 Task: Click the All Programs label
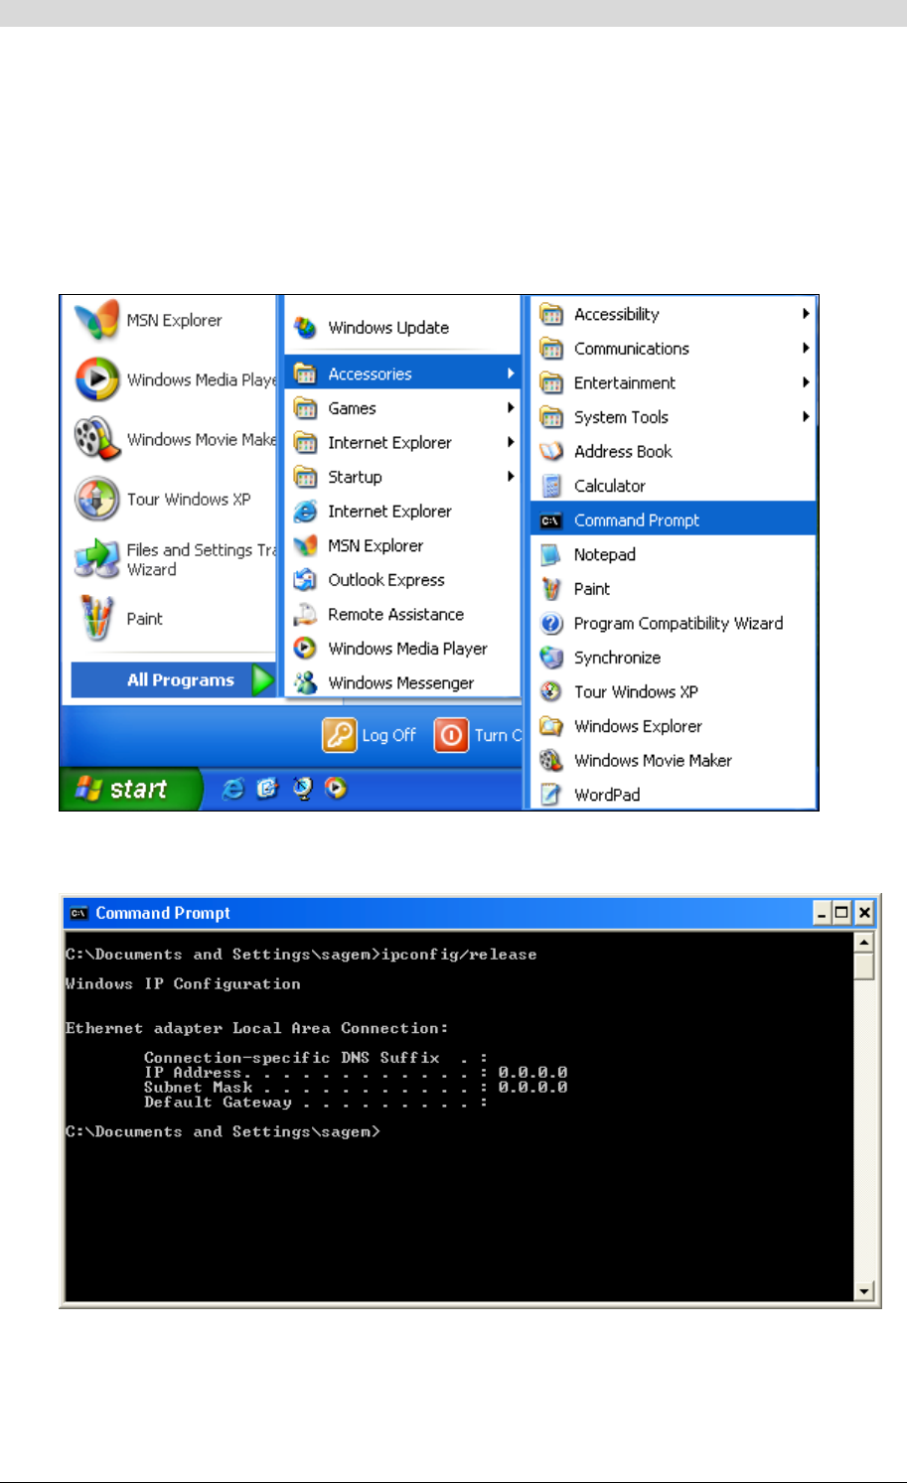click(181, 680)
